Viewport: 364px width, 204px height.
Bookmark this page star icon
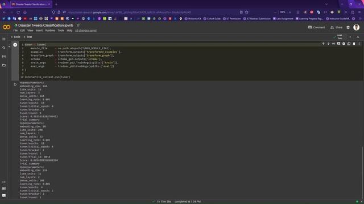click(x=246, y=12)
